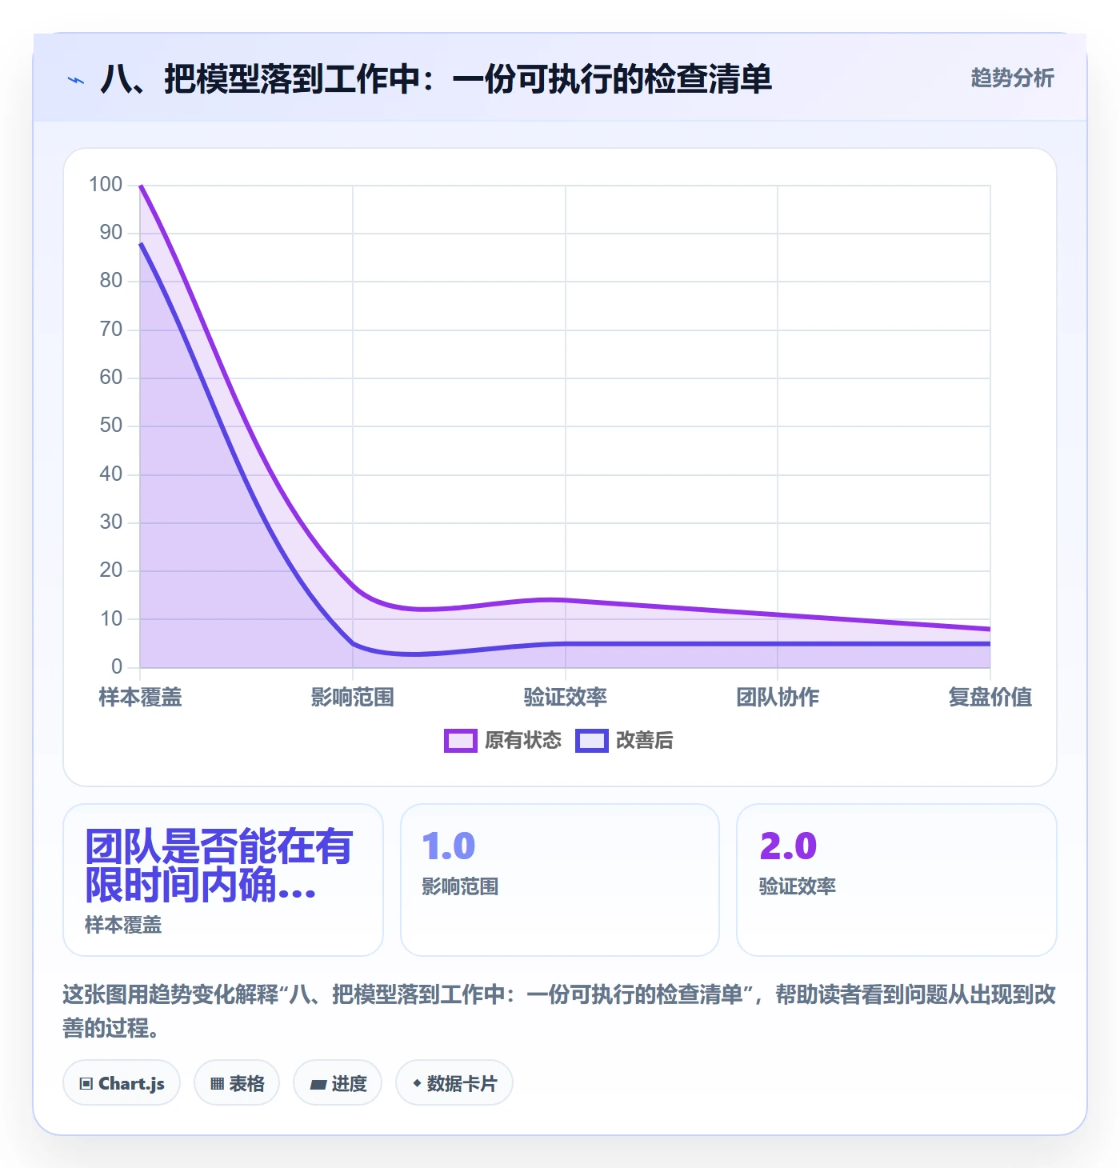Click the 八、把模型落到工作中 heading
This screenshot has width=1120, height=1168.
[436, 78]
